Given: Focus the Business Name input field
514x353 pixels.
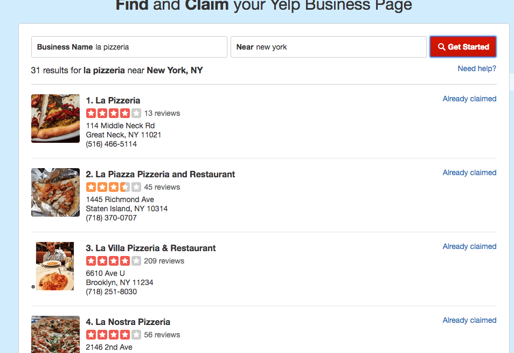Looking at the screenshot, I should [x=129, y=47].
